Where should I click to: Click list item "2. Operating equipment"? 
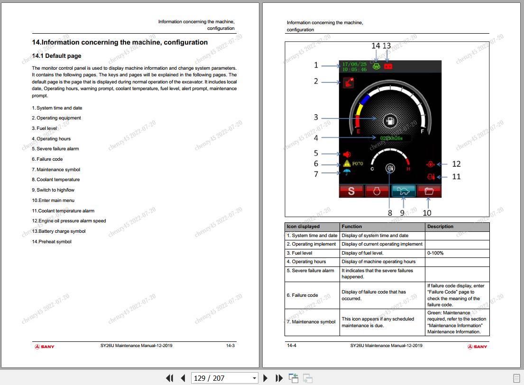56,118
